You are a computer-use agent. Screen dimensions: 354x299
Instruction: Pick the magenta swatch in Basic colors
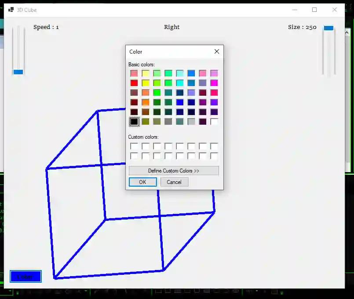pos(214,83)
